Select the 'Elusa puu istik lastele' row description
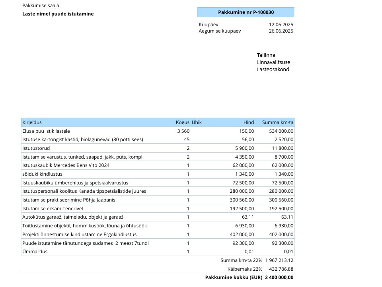This screenshot has height=287, width=382. click(46, 131)
